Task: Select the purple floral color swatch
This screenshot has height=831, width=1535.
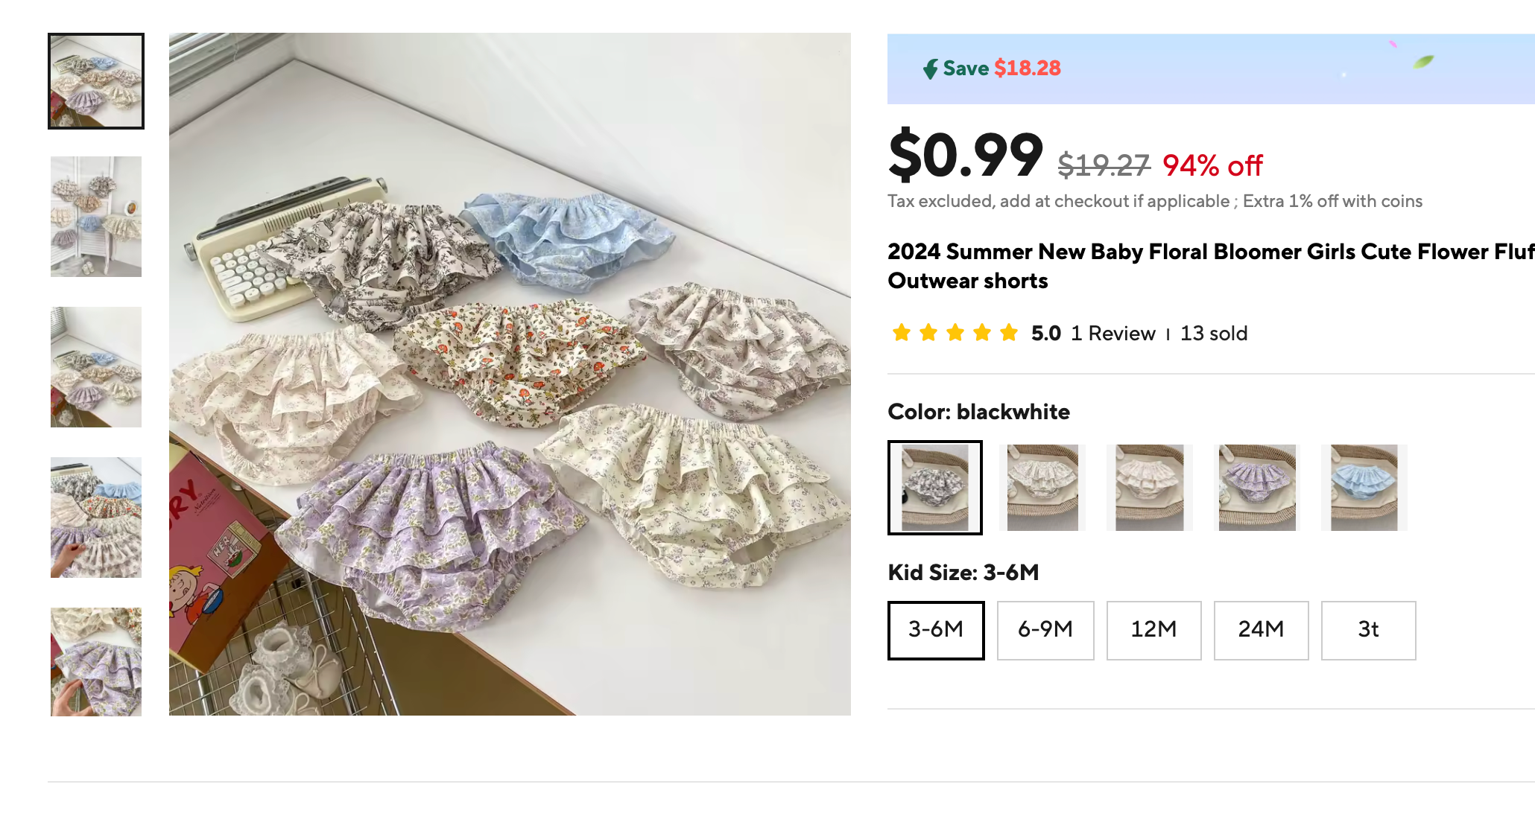Action: point(1256,488)
